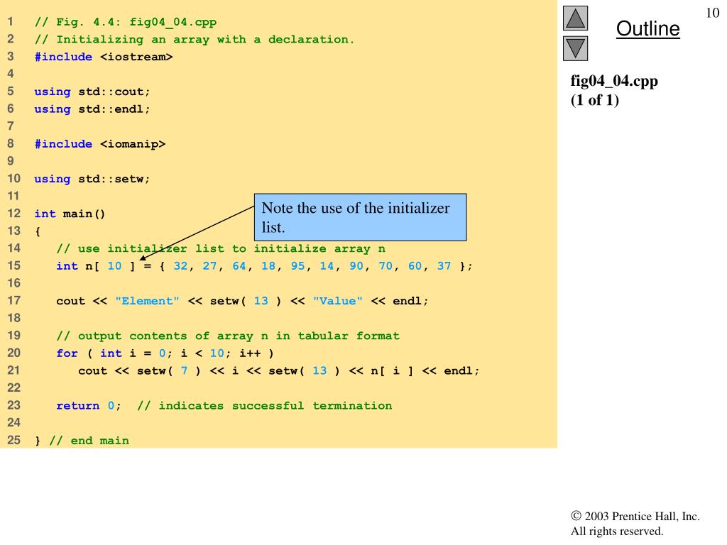
Task: Click the 'for ( int i = 0; i < 10; i++ )' line
Action: [165, 353]
